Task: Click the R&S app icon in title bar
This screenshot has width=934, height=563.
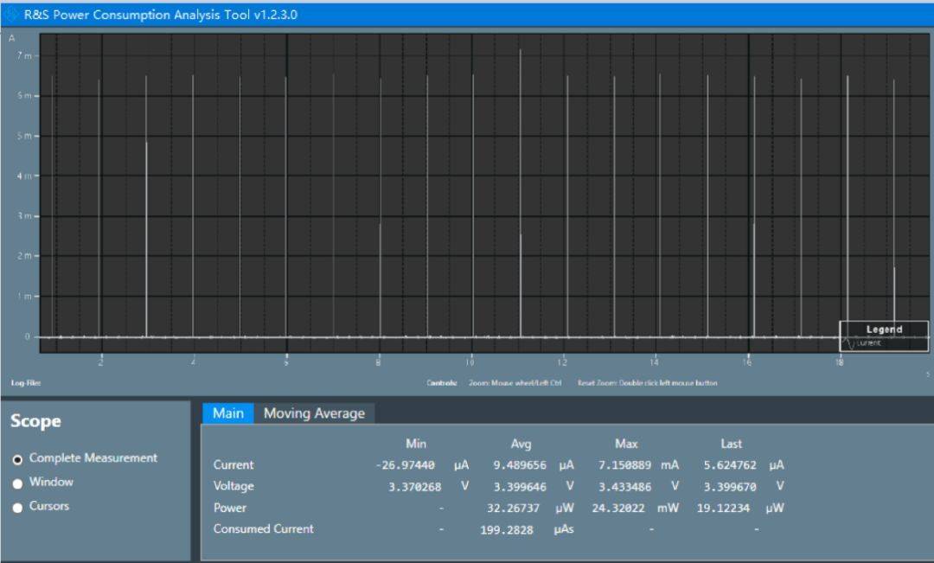Action: [12, 15]
